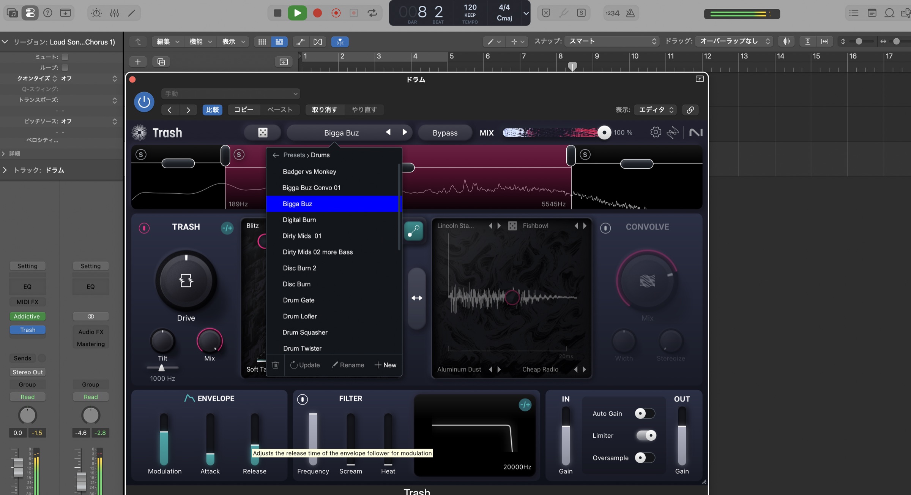Toggle the metronome icon
The width and height of the screenshot is (911, 495).
(x=630, y=13)
